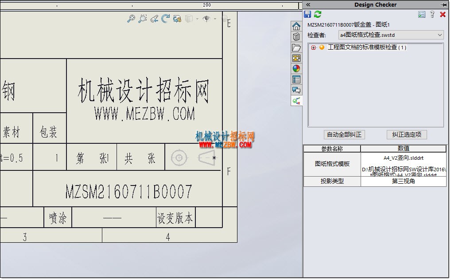Viewport: 451px width, 280px height.
Task: Select the 投影类型 parameter cell
Action: tap(332, 181)
